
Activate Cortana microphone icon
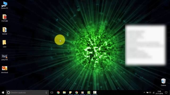[46, 93]
